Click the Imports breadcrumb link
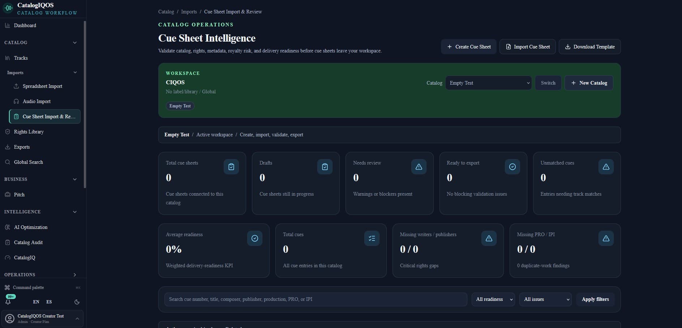 [x=189, y=12]
